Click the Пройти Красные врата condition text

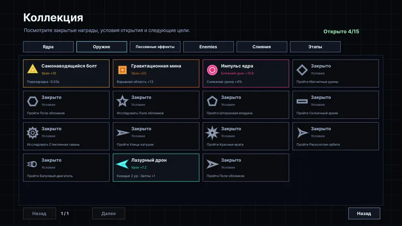click(x=225, y=144)
